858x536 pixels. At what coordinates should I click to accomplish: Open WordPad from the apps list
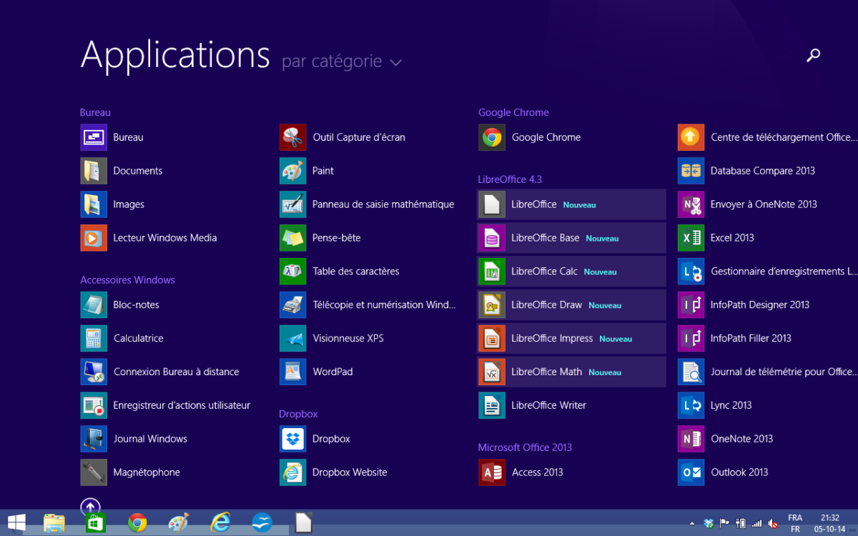coord(316,372)
